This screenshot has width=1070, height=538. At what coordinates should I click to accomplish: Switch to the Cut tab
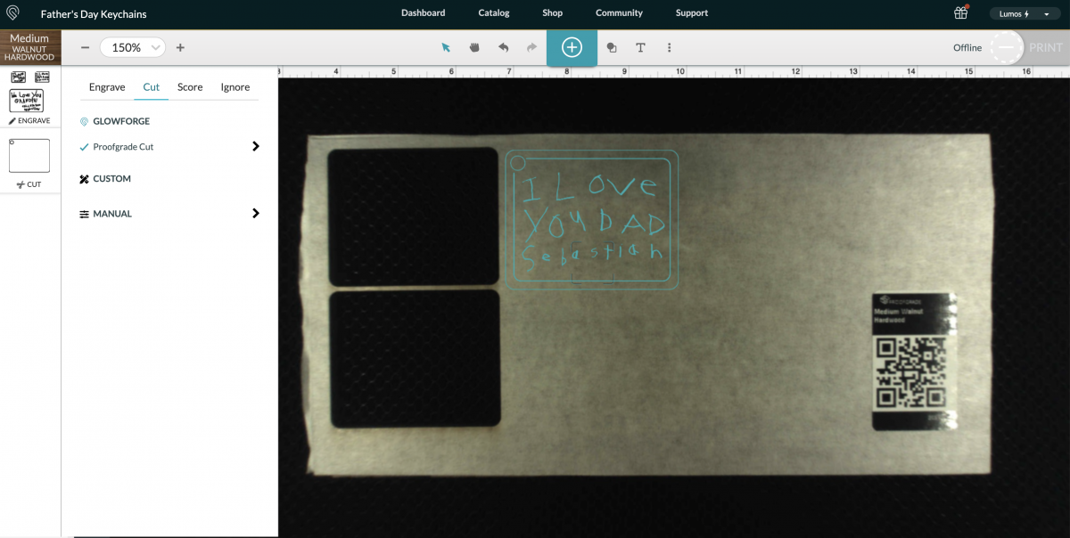coord(152,87)
